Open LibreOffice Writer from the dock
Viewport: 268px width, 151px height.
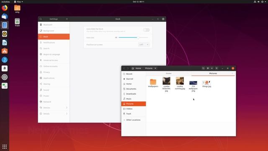(x=5, y=42)
